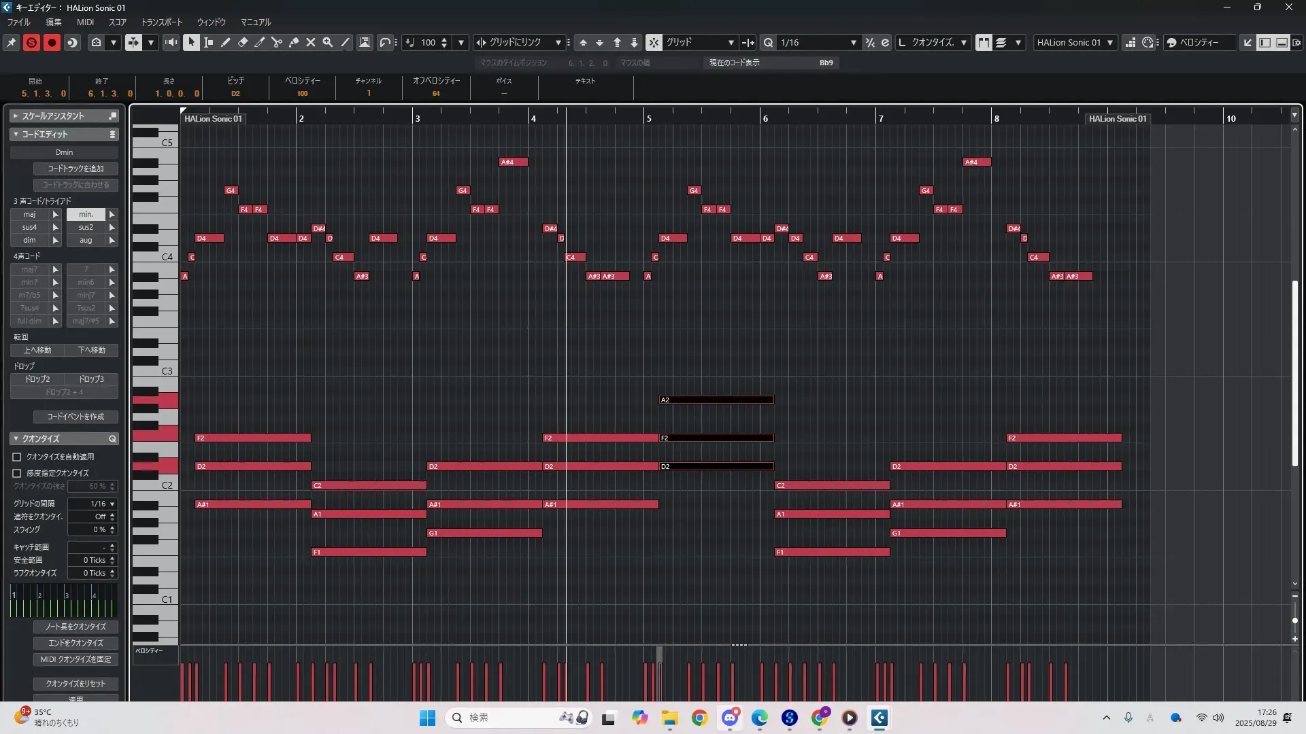Click the コードイベントを作成 button
This screenshot has width=1306, height=734.
pos(76,417)
